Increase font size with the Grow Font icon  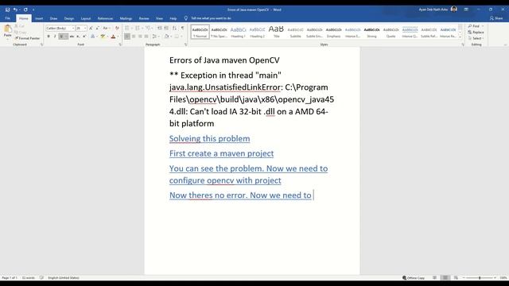click(x=91, y=29)
